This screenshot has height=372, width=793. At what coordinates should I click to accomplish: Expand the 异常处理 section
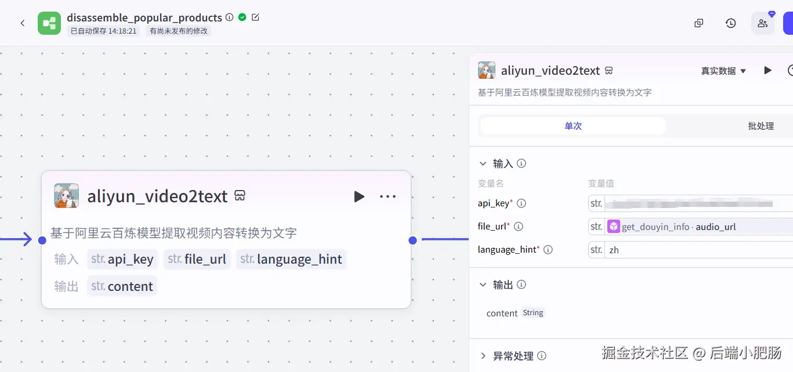point(483,356)
